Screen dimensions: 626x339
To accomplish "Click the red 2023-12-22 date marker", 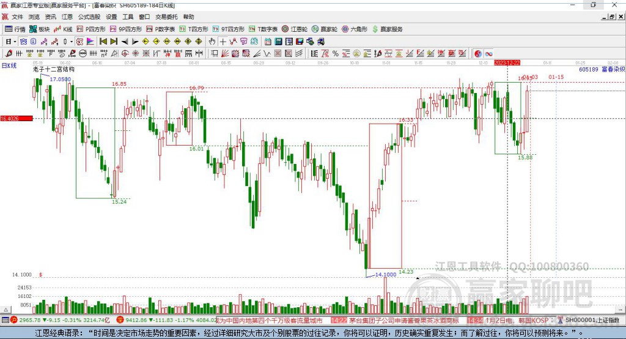I will (507, 63).
